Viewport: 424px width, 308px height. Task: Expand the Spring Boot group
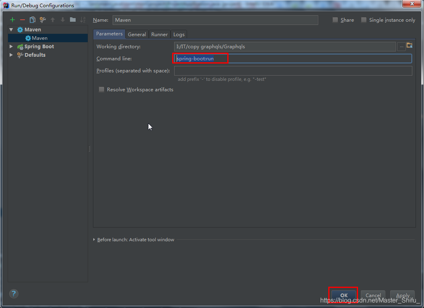(x=11, y=47)
